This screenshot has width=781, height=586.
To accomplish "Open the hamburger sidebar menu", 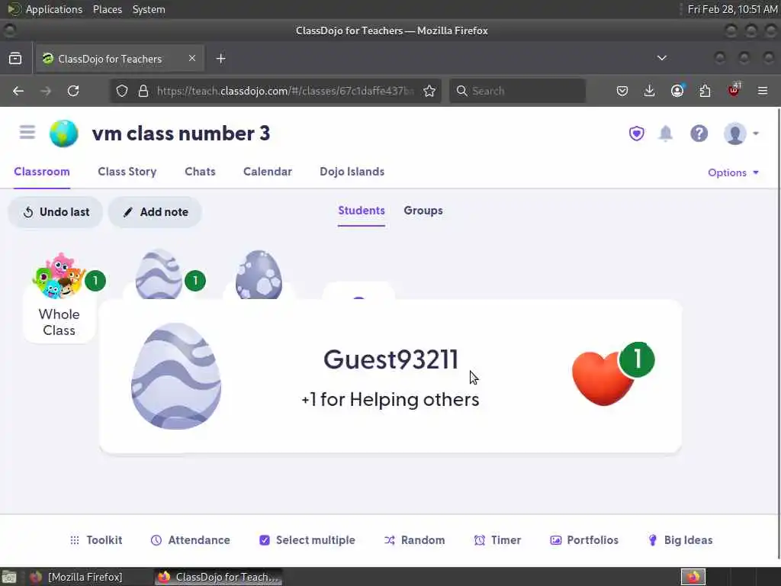I will pyautogui.click(x=27, y=133).
